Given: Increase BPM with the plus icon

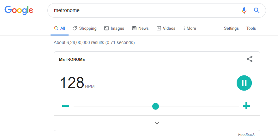Looking at the screenshot, I should coord(246,106).
